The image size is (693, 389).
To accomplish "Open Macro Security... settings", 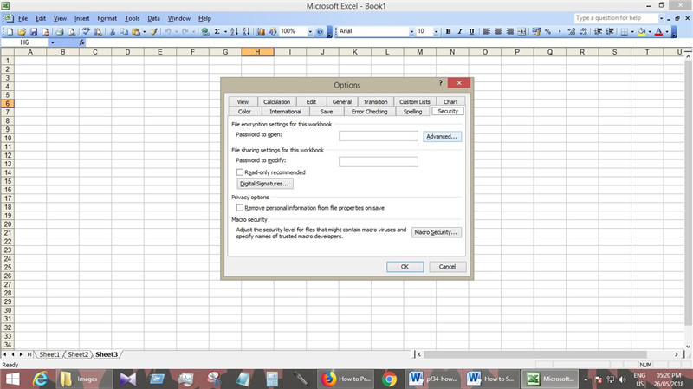I will (x=437, y=232).
